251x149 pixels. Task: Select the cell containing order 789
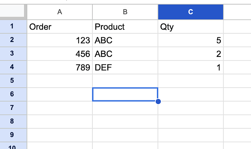[60, 67]
